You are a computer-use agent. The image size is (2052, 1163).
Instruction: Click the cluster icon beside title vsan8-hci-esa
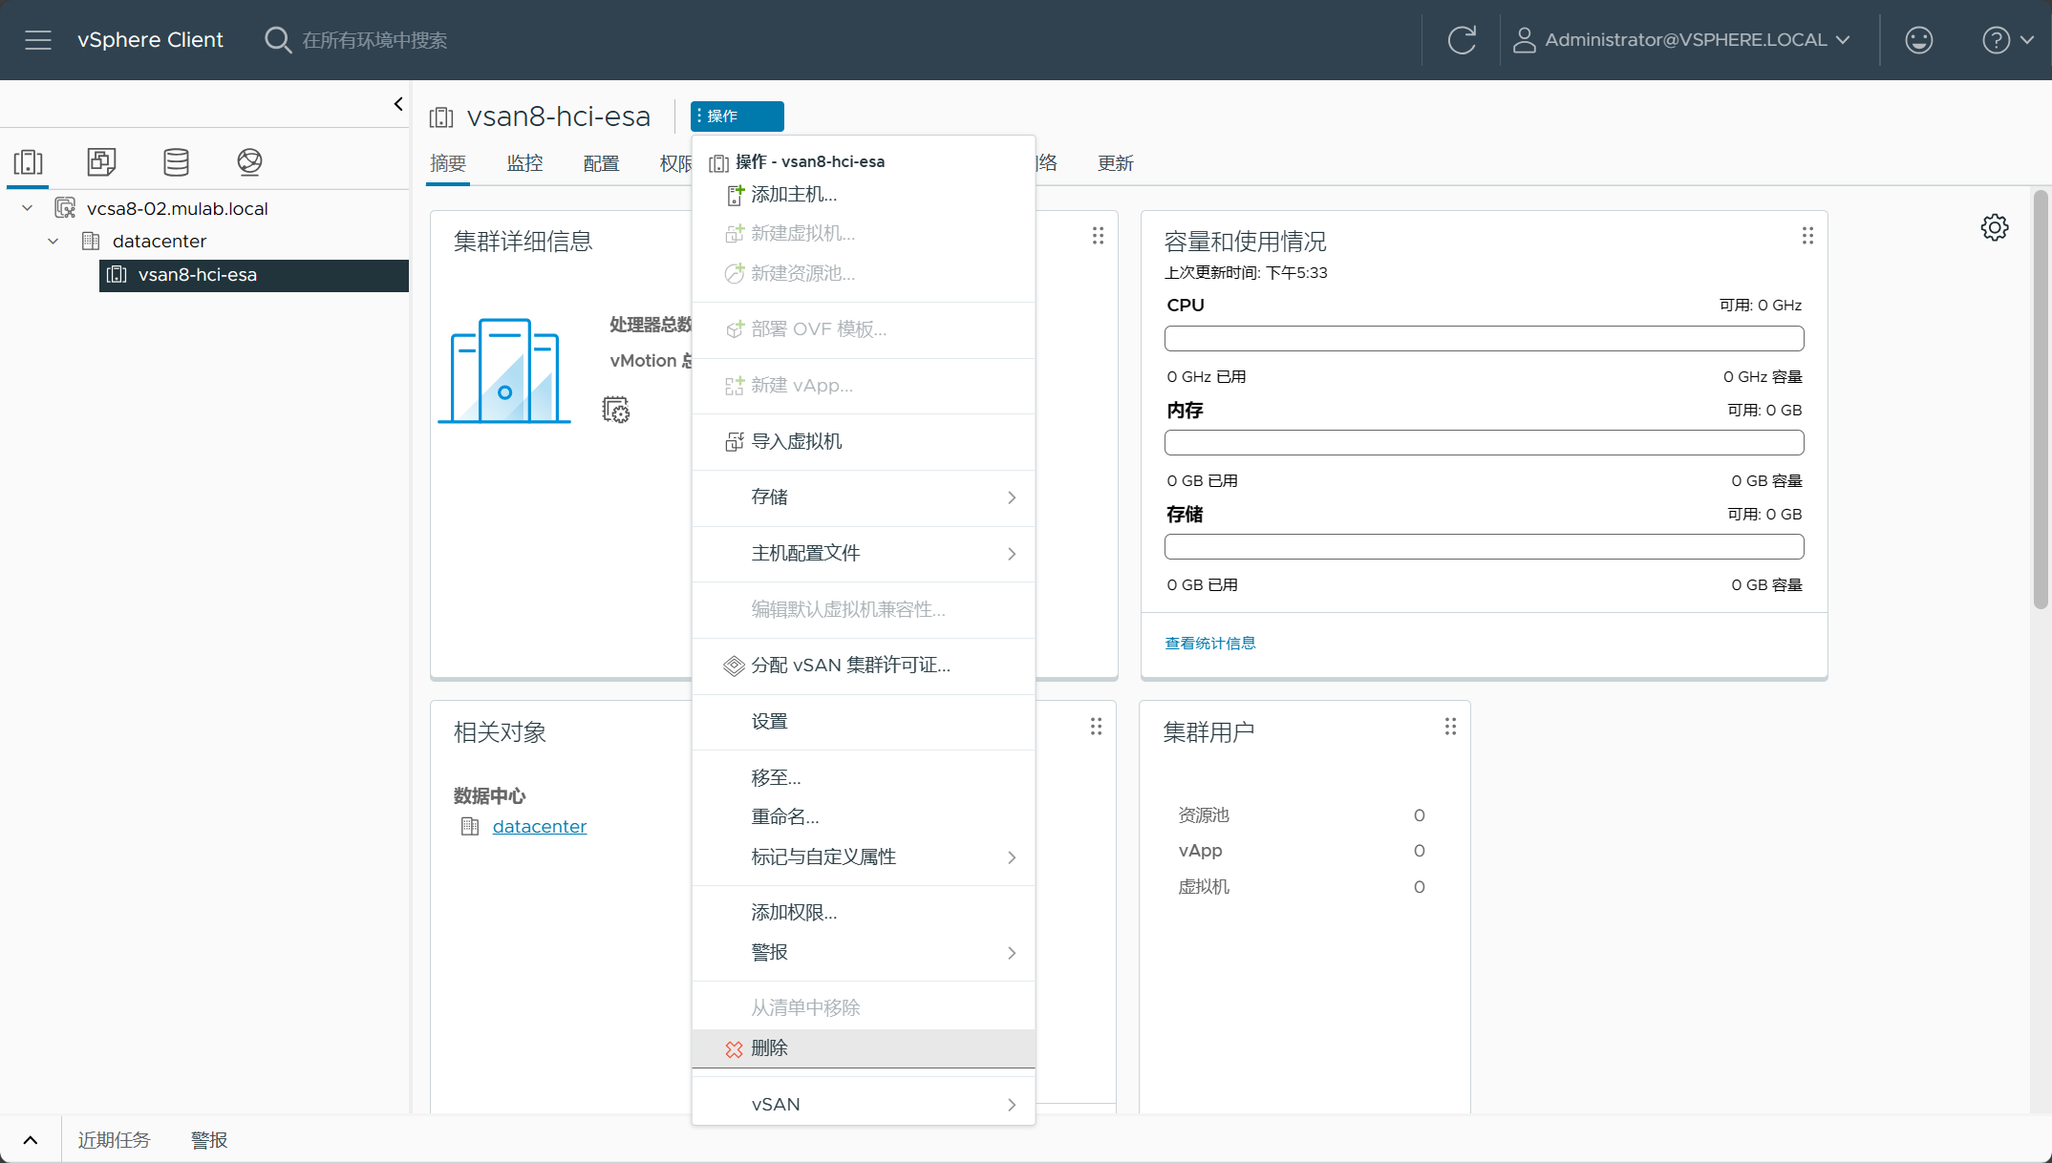pos(441,117)
